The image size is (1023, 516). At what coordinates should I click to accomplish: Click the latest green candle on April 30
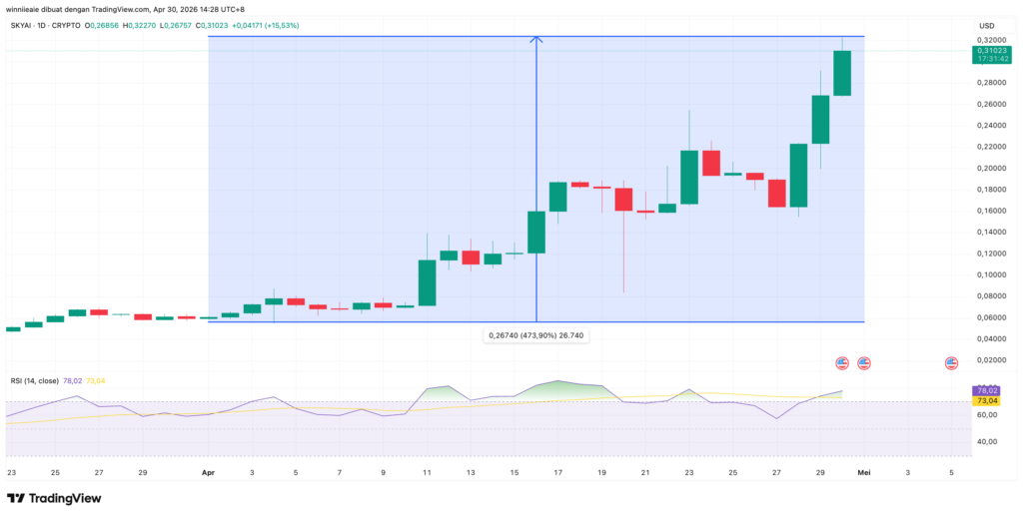(842, 73)
